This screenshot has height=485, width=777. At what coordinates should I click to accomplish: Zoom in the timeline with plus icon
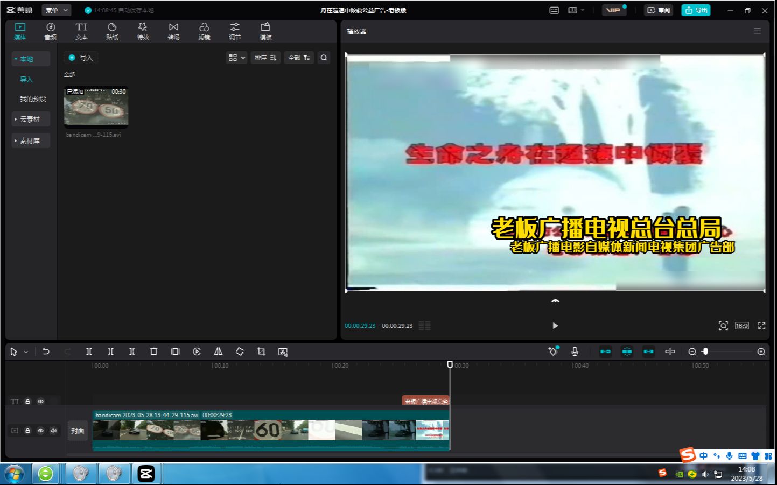[761, 352]
